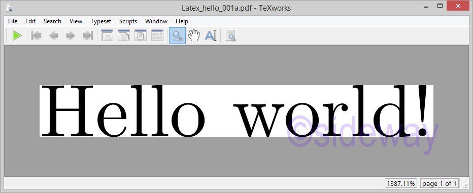Click the next page arrow

tap(71, 36)
